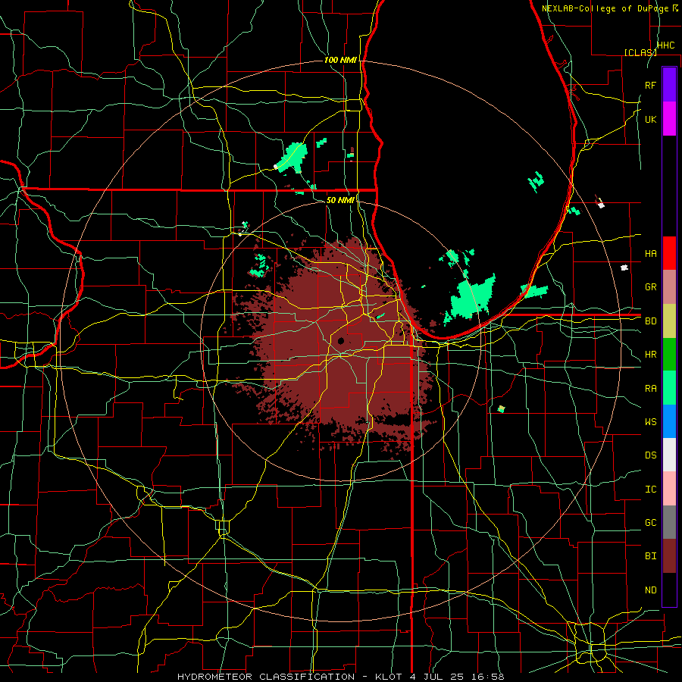Click the largest green rain echo over the lake
This screenshot has height=682, width=682.
click(x=472, y=298)
